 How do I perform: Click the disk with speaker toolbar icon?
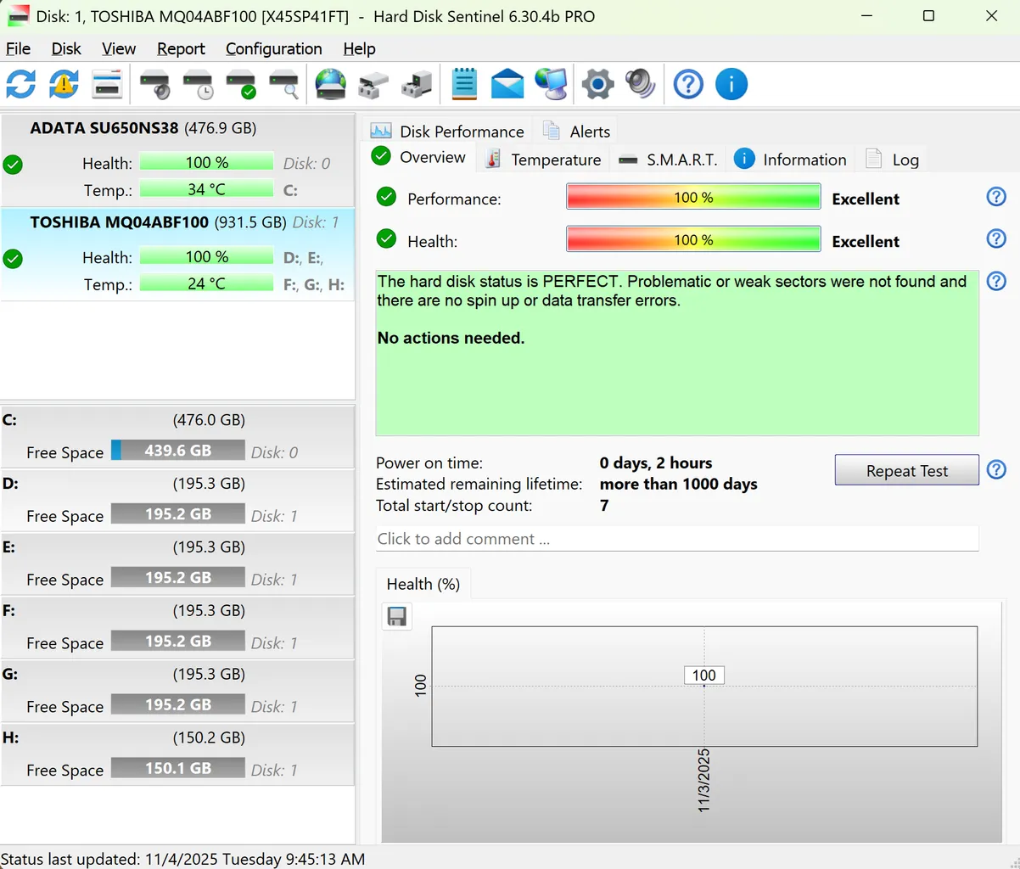pyautogui.click(x=155, y=84)
